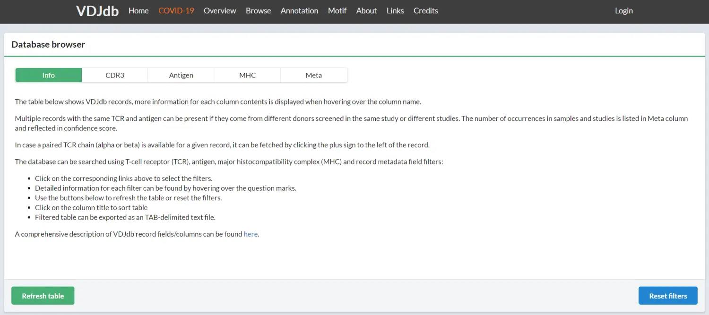The height and width of the screenshot is (315, 709).
Task: Click the 'Use the buttons below' bullet
Action: [129, 198]
